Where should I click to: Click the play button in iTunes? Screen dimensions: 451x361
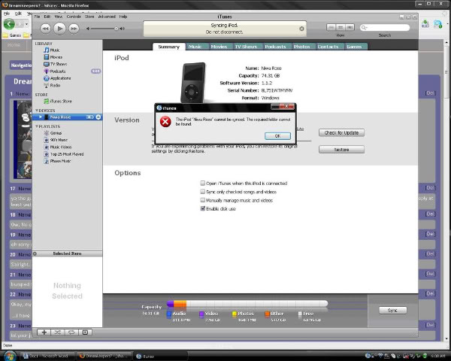point(59,29)
